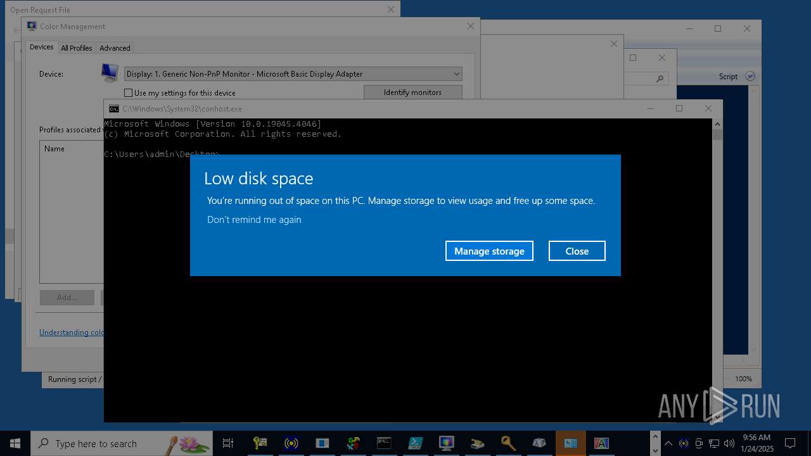Image resolution: width=811 pixels, height=456 pixels.
Task: Click the Identify monitors button
Action: [412, 92]
